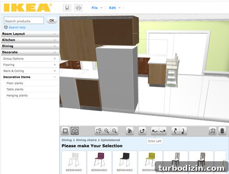Choose the white BERNHARD chair
The height and width of the screenshot is (174, 229).
pyautogui.click(x=74, y=162)
